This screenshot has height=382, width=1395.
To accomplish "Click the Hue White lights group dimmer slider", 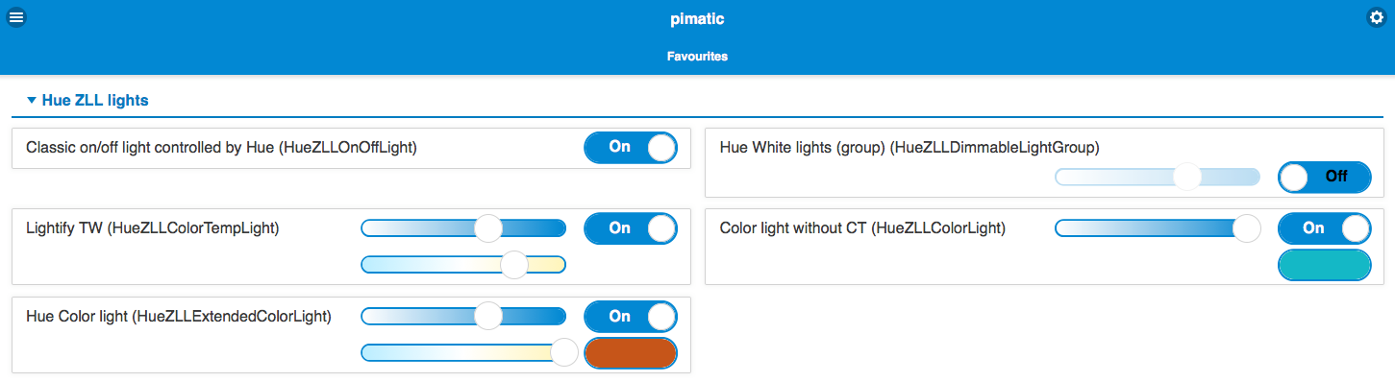I will tap(1158, 178).
